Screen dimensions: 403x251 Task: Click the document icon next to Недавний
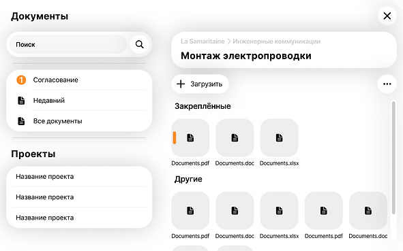[x=21, y=101]
